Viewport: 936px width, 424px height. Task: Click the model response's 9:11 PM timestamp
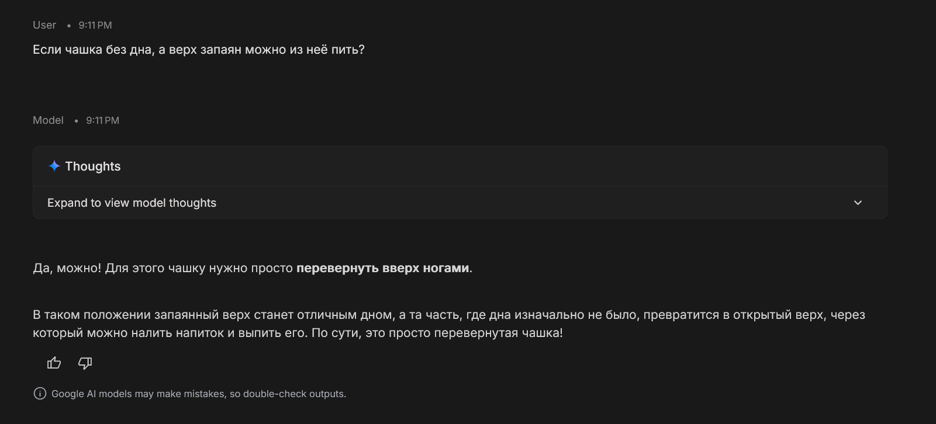pos(103,120)
